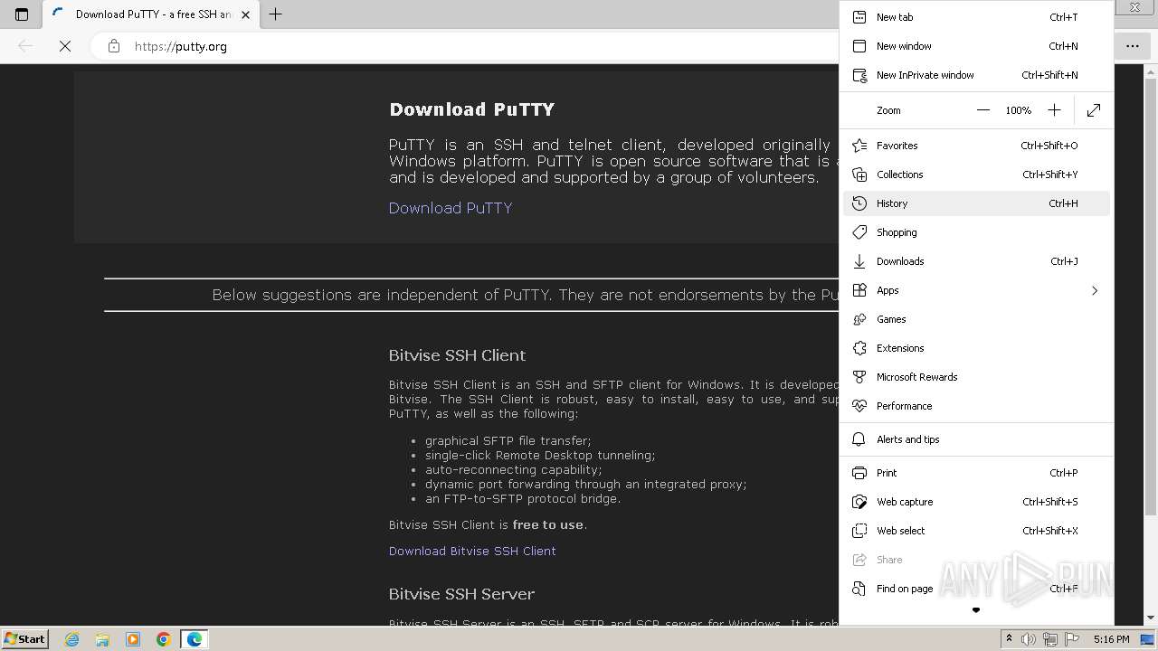Increase zoom with plus button
The image size is (1158, 651).
[x=1054, y=110]
